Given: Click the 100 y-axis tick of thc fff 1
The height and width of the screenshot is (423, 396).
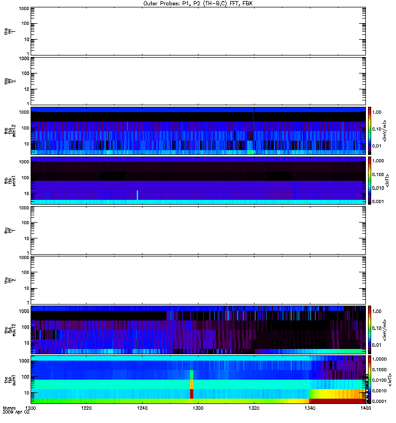Looking at the screenshot, I should coord(25,223).
